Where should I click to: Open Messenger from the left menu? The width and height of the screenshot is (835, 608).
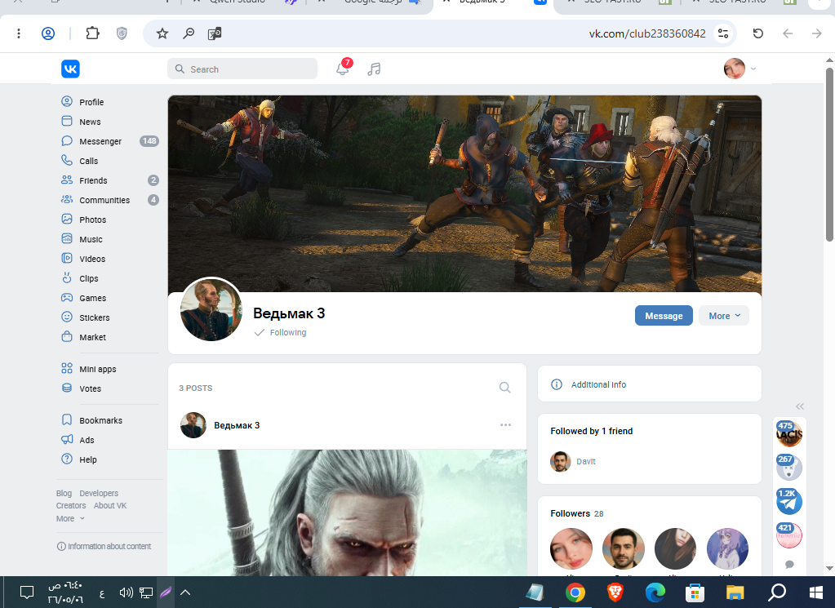(x=109, y=141)
